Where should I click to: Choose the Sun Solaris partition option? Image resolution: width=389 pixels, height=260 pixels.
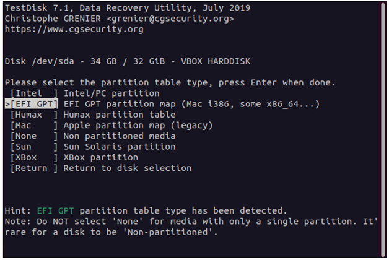click(x=34, y=147)
